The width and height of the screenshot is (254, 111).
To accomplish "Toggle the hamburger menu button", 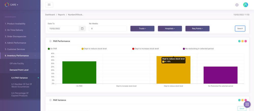I will [49, 5].
